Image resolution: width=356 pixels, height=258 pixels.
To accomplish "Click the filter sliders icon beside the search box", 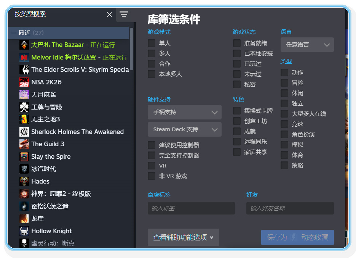I will point(124,15).
